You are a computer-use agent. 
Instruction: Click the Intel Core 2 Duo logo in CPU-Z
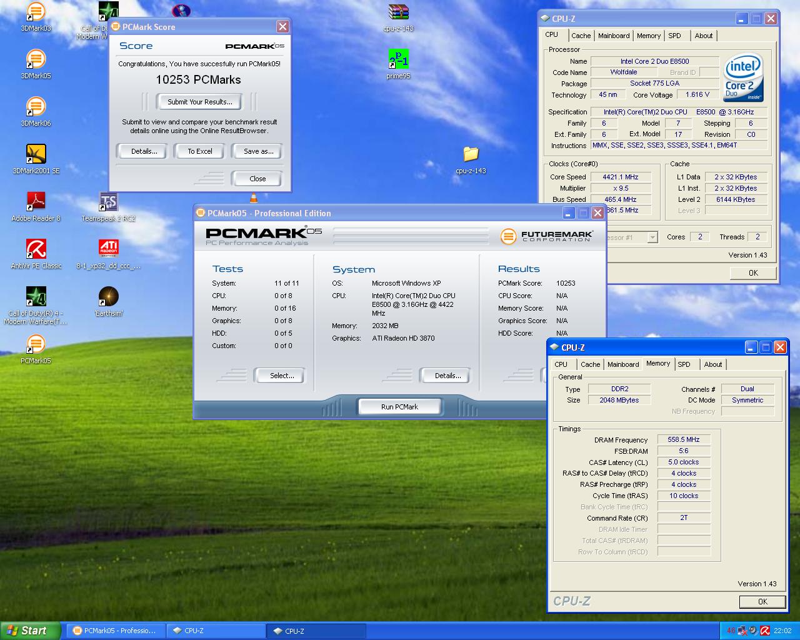tap(744, 78)
